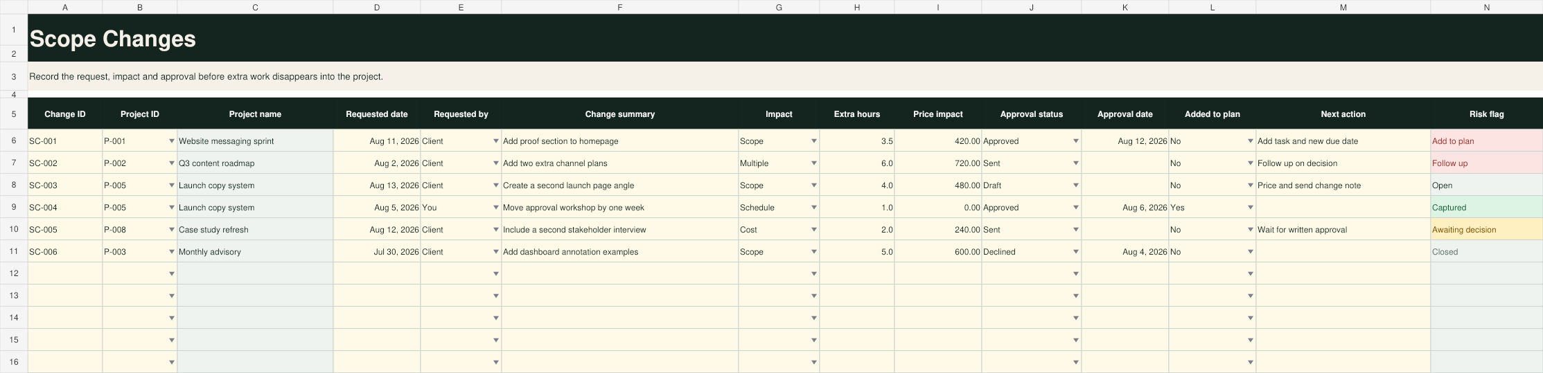Viewport: 1543px width, 373px height.
Task: Select the Case study refresh cell
Action: pos(255,230)
